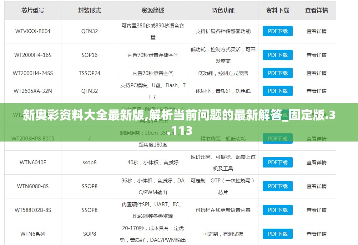Click the WT2000H4-24SS feature 低功耗，控制方式灵活
The width and height of the screenshot is (358, 245).
223,73
